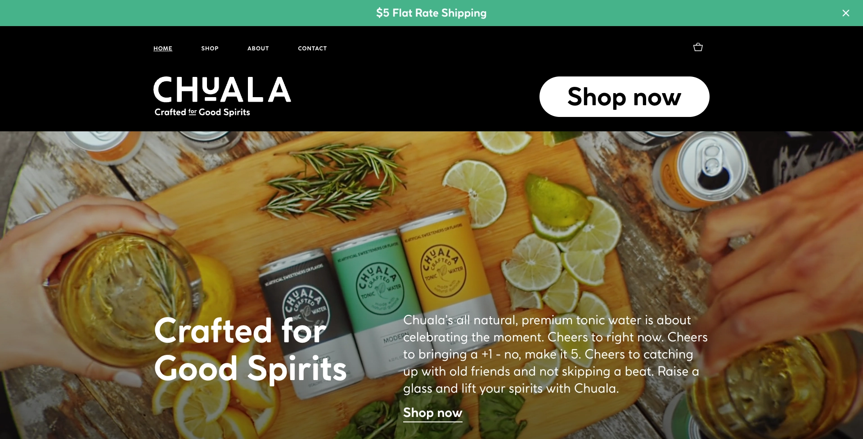Open the shopping basket icon
Screen dimensions: 863x439
(698, 47)
